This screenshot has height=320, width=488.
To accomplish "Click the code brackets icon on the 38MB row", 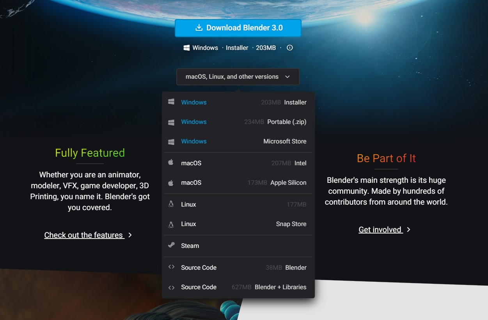I will 171,267.
